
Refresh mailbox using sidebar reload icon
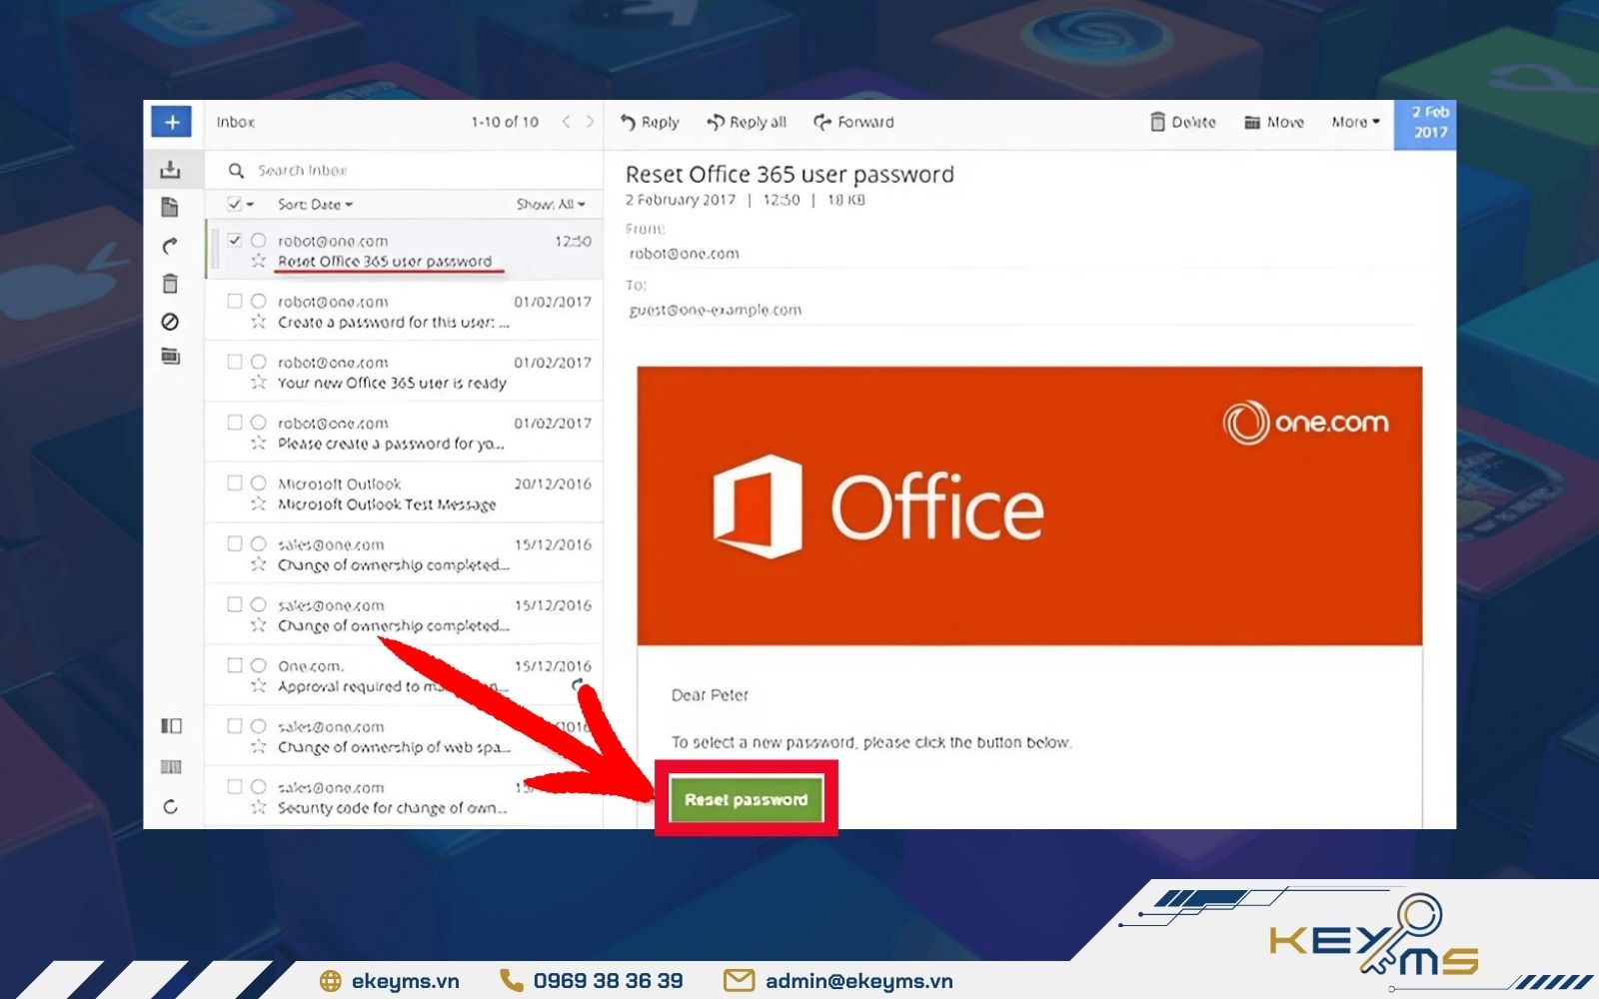(x=170, y=806)
